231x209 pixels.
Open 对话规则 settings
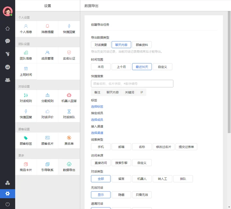point(26,98)
